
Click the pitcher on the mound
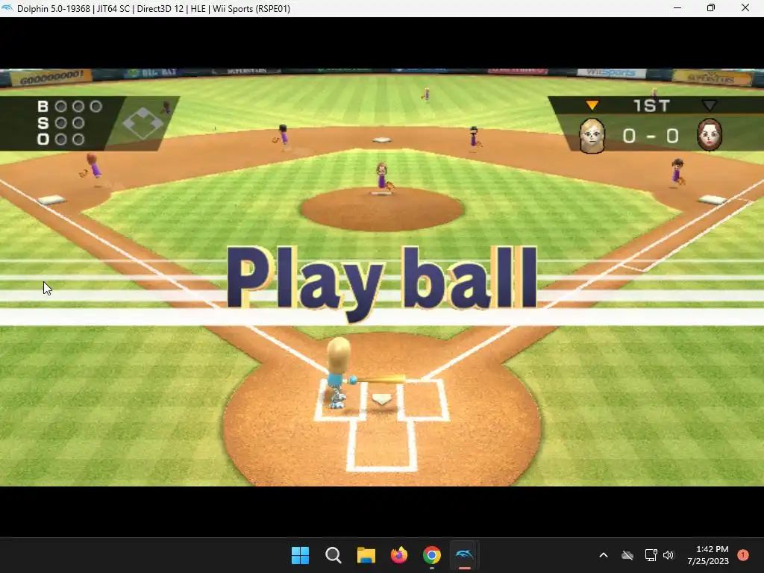click(x=383, y=176)
